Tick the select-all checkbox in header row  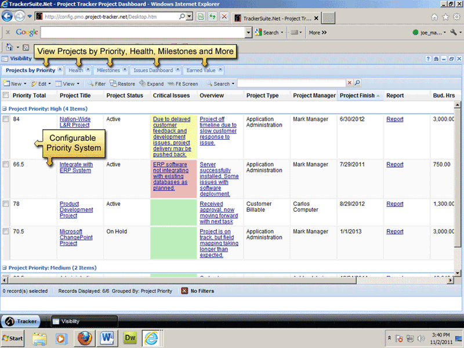[x=5, y=95]
